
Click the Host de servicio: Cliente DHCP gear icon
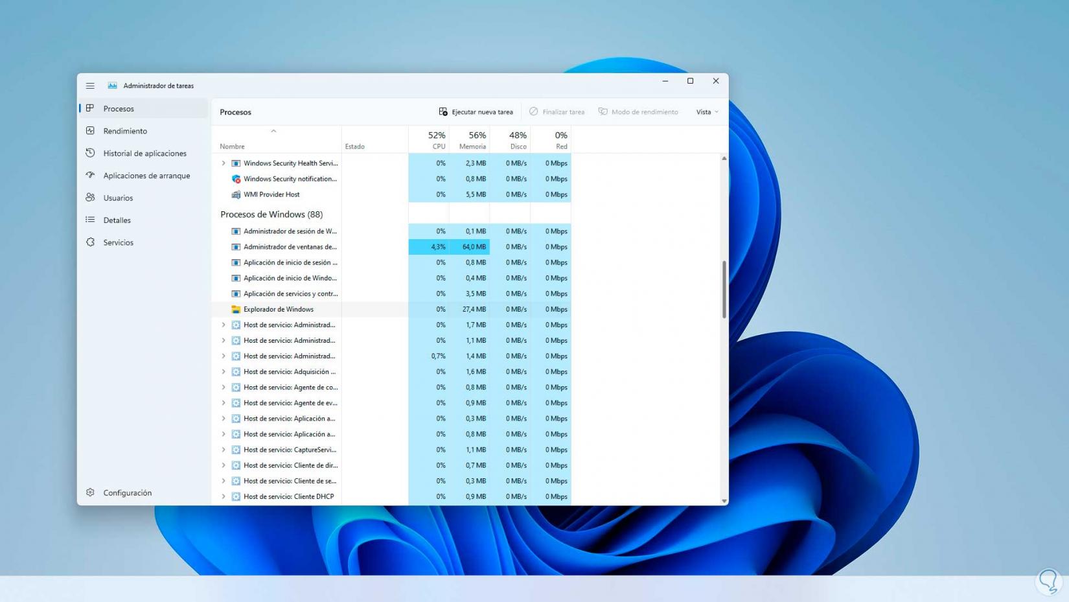click(236, 496)
